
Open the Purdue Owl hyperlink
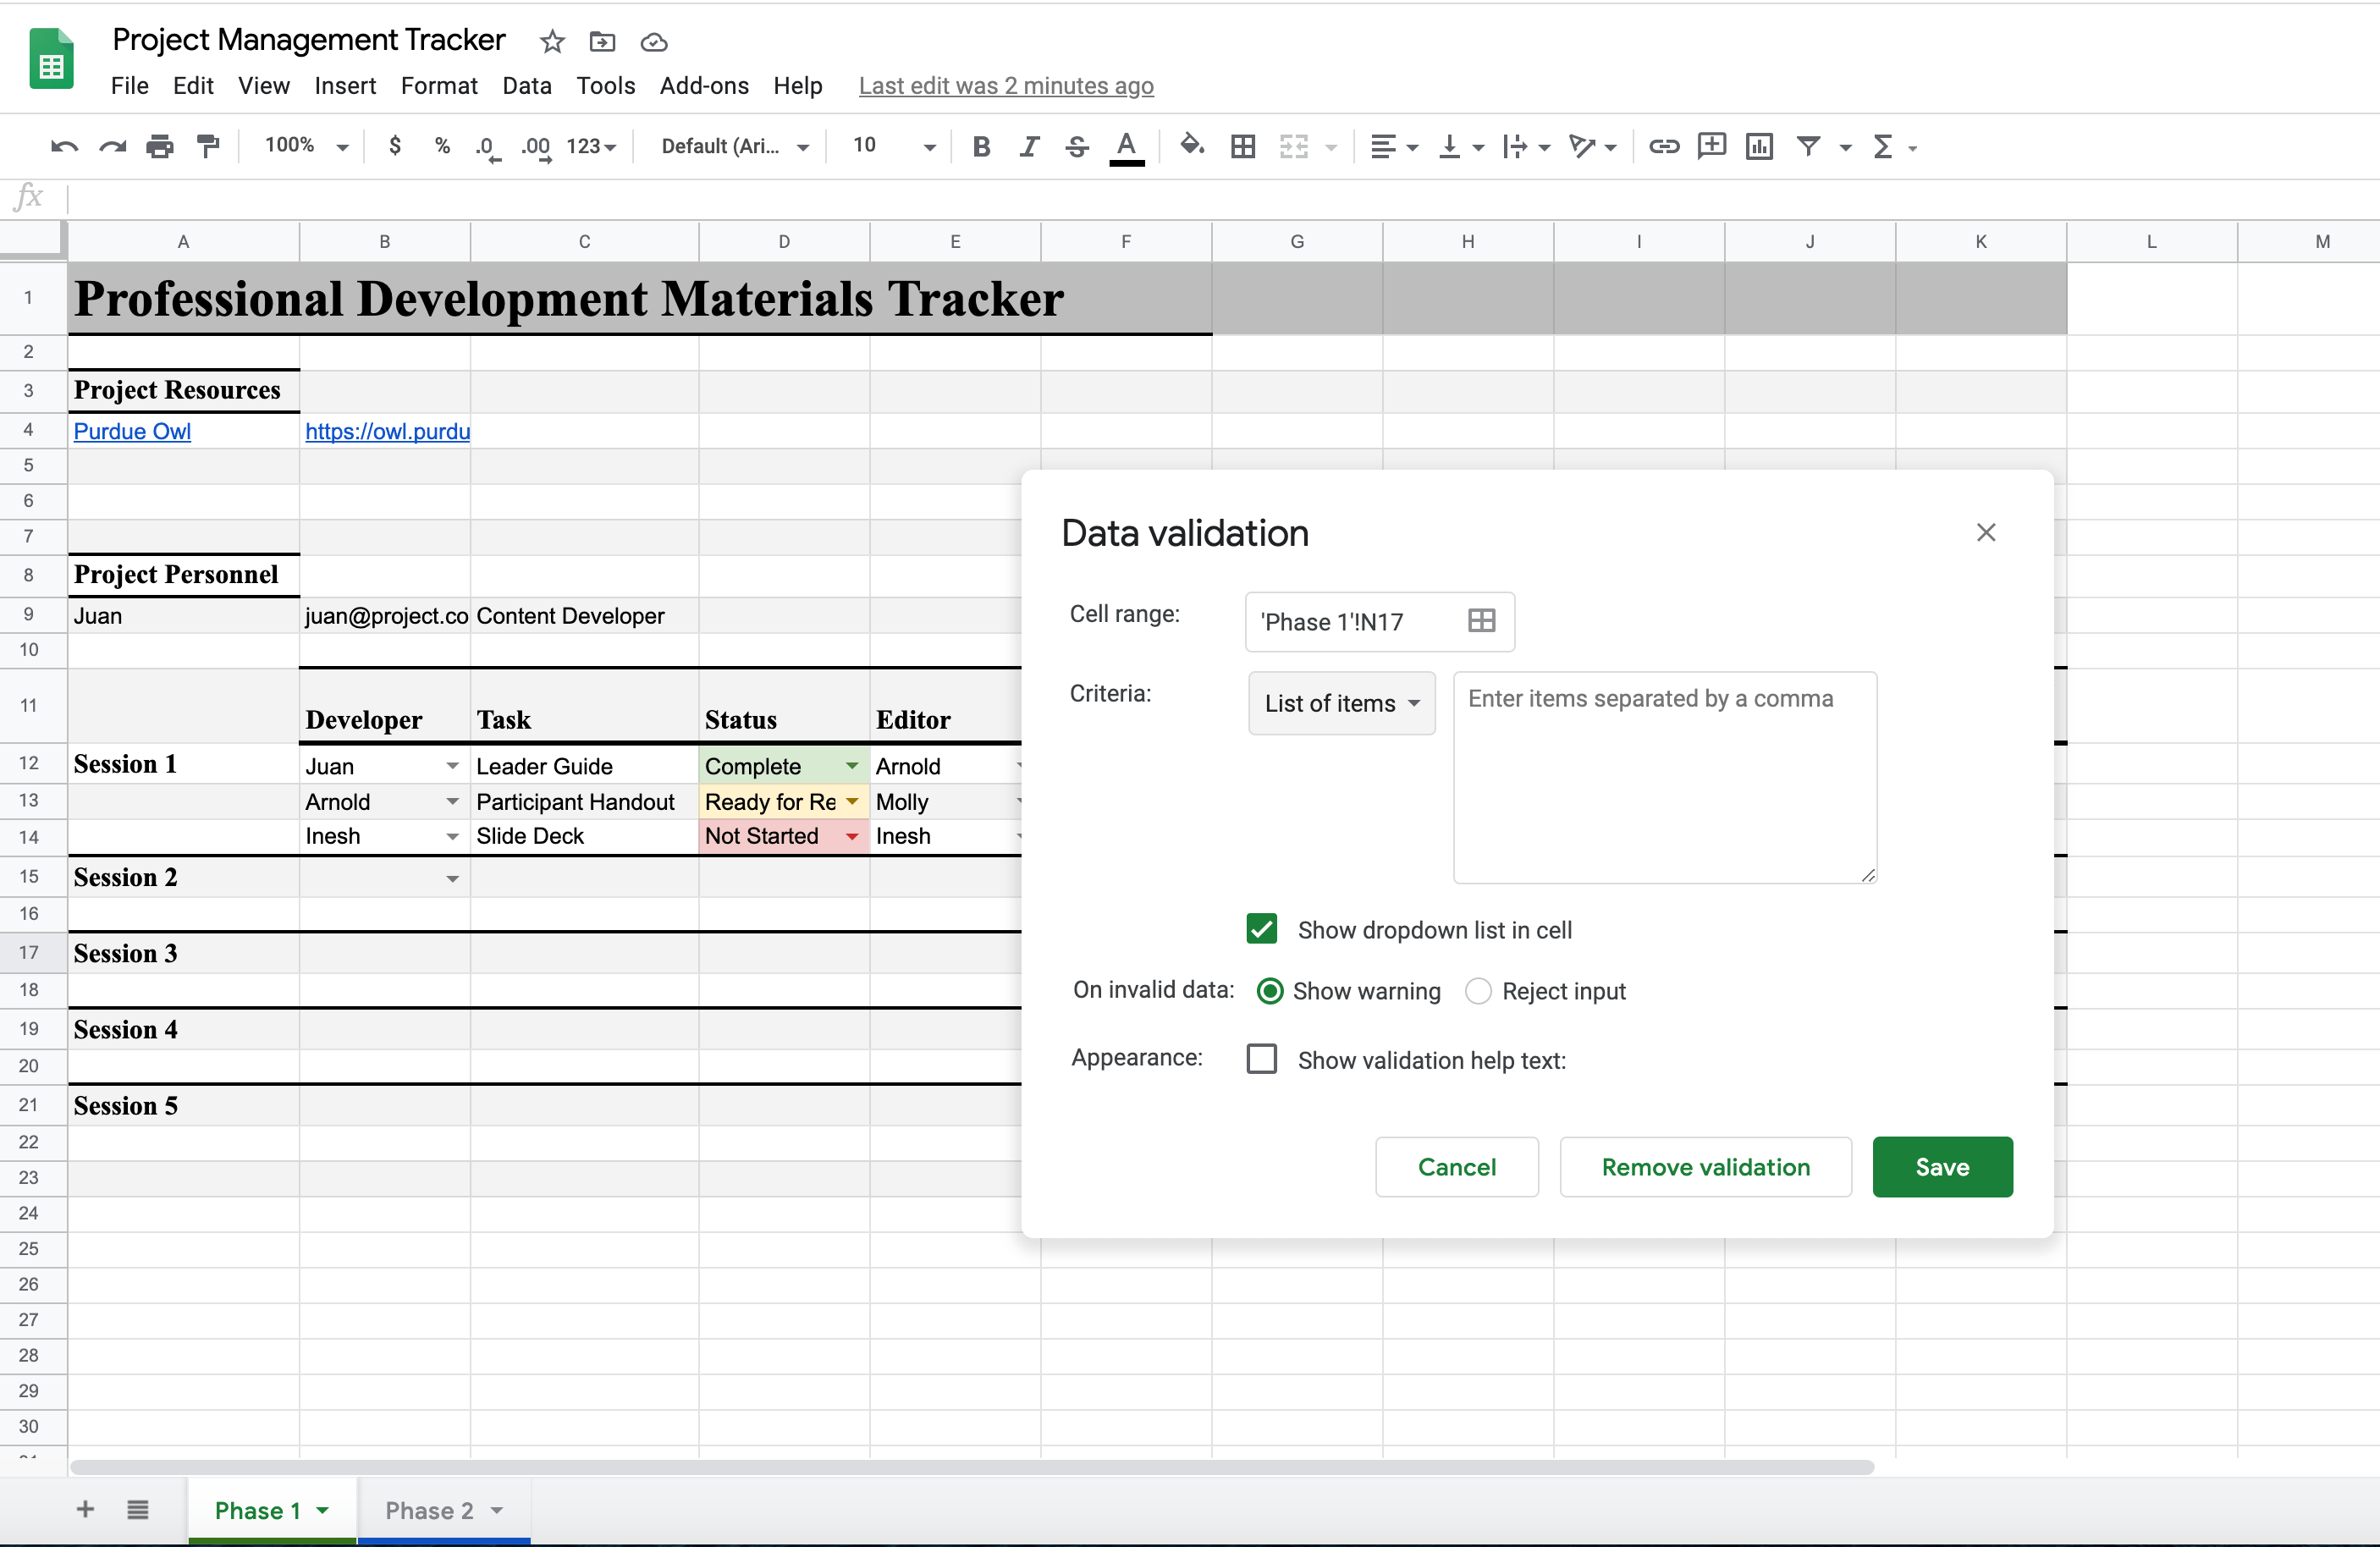tap(132, 431)
